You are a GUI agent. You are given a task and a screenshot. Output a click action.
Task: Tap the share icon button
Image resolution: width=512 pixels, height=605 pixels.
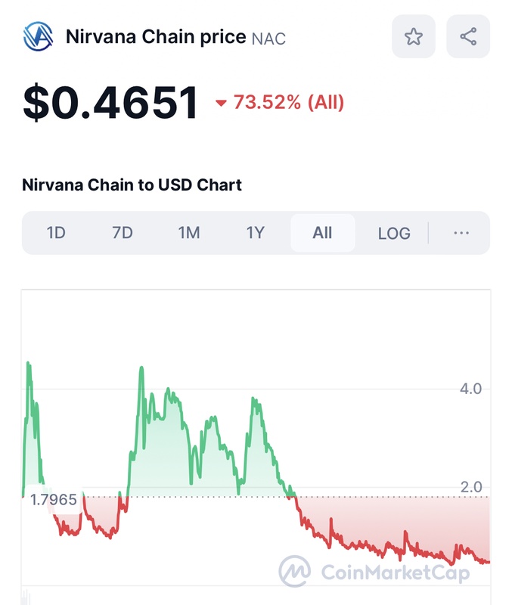pyautogui.click(x=468, y=36)
